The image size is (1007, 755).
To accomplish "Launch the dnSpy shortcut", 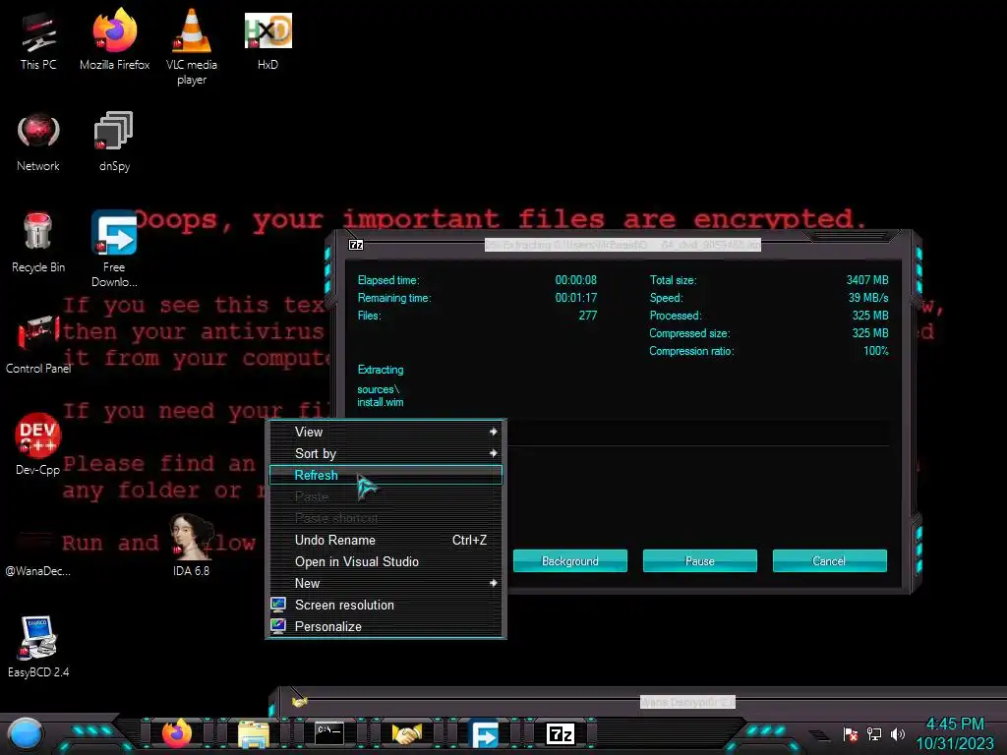I will [114, 142].
